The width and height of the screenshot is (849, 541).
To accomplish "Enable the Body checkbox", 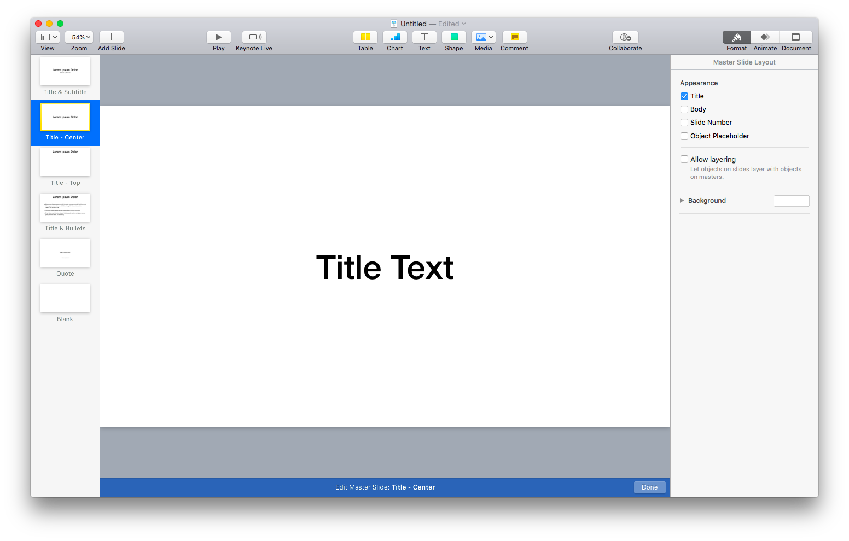I will (684, 109).
